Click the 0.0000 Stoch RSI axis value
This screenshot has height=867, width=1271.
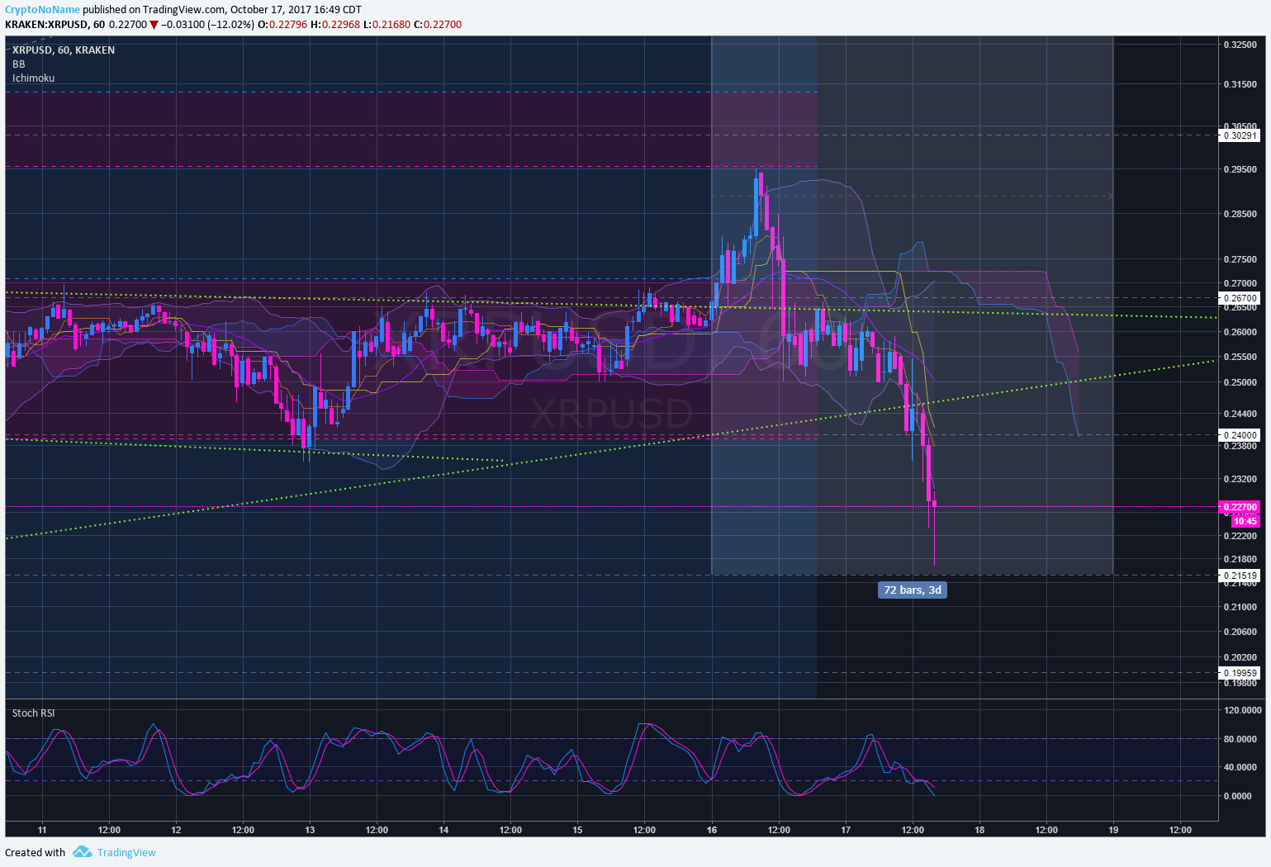click(x=1239, y=796)
